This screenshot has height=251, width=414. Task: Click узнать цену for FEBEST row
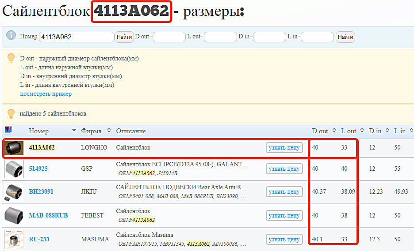point(284,215)
